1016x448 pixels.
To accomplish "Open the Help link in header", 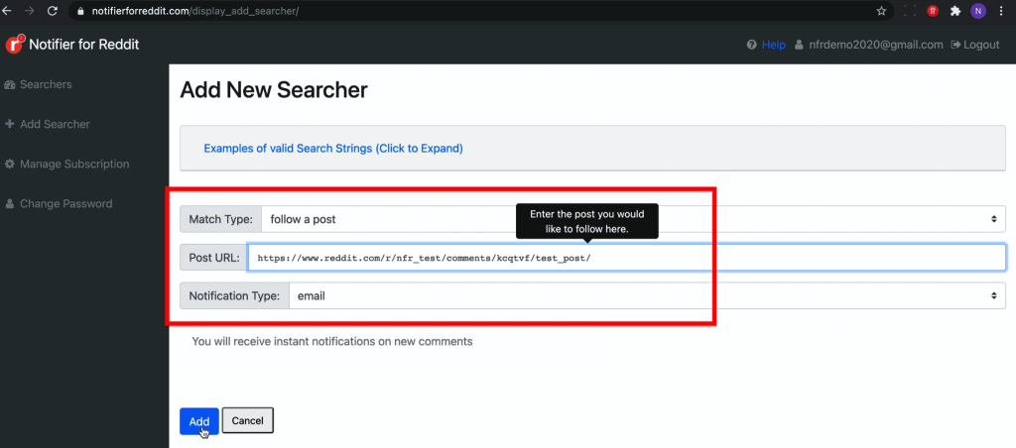I will pyautogui.click(x=774, y=45).
